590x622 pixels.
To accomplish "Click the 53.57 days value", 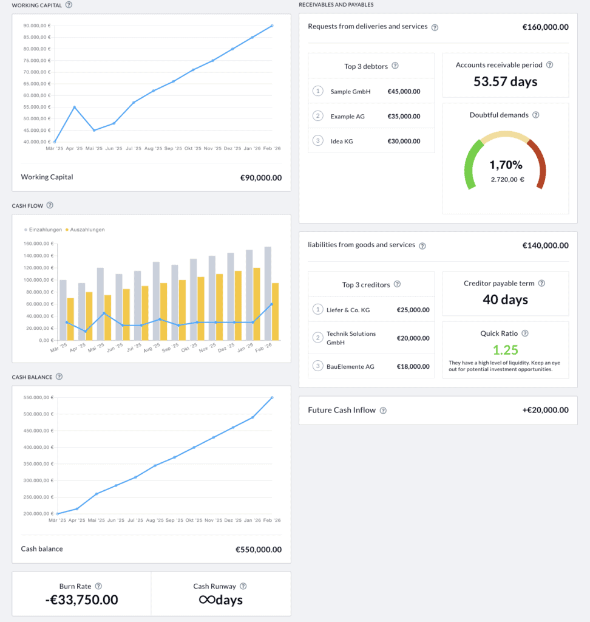I will pyautogui.click(x=506, y=82).
